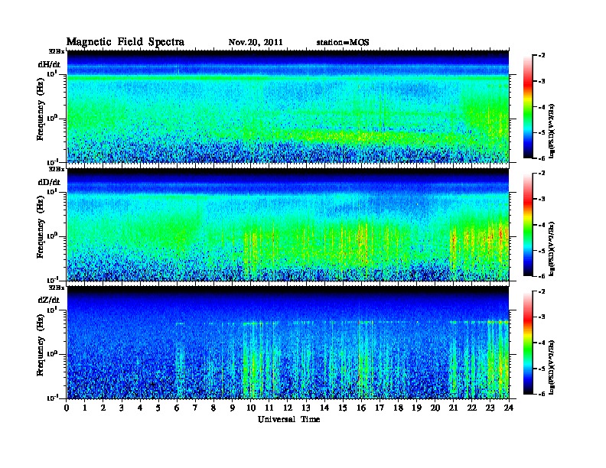606x468 pixels.
Task: Click hour tick label 22 on time axis
Action: click(x=472, y=408)
